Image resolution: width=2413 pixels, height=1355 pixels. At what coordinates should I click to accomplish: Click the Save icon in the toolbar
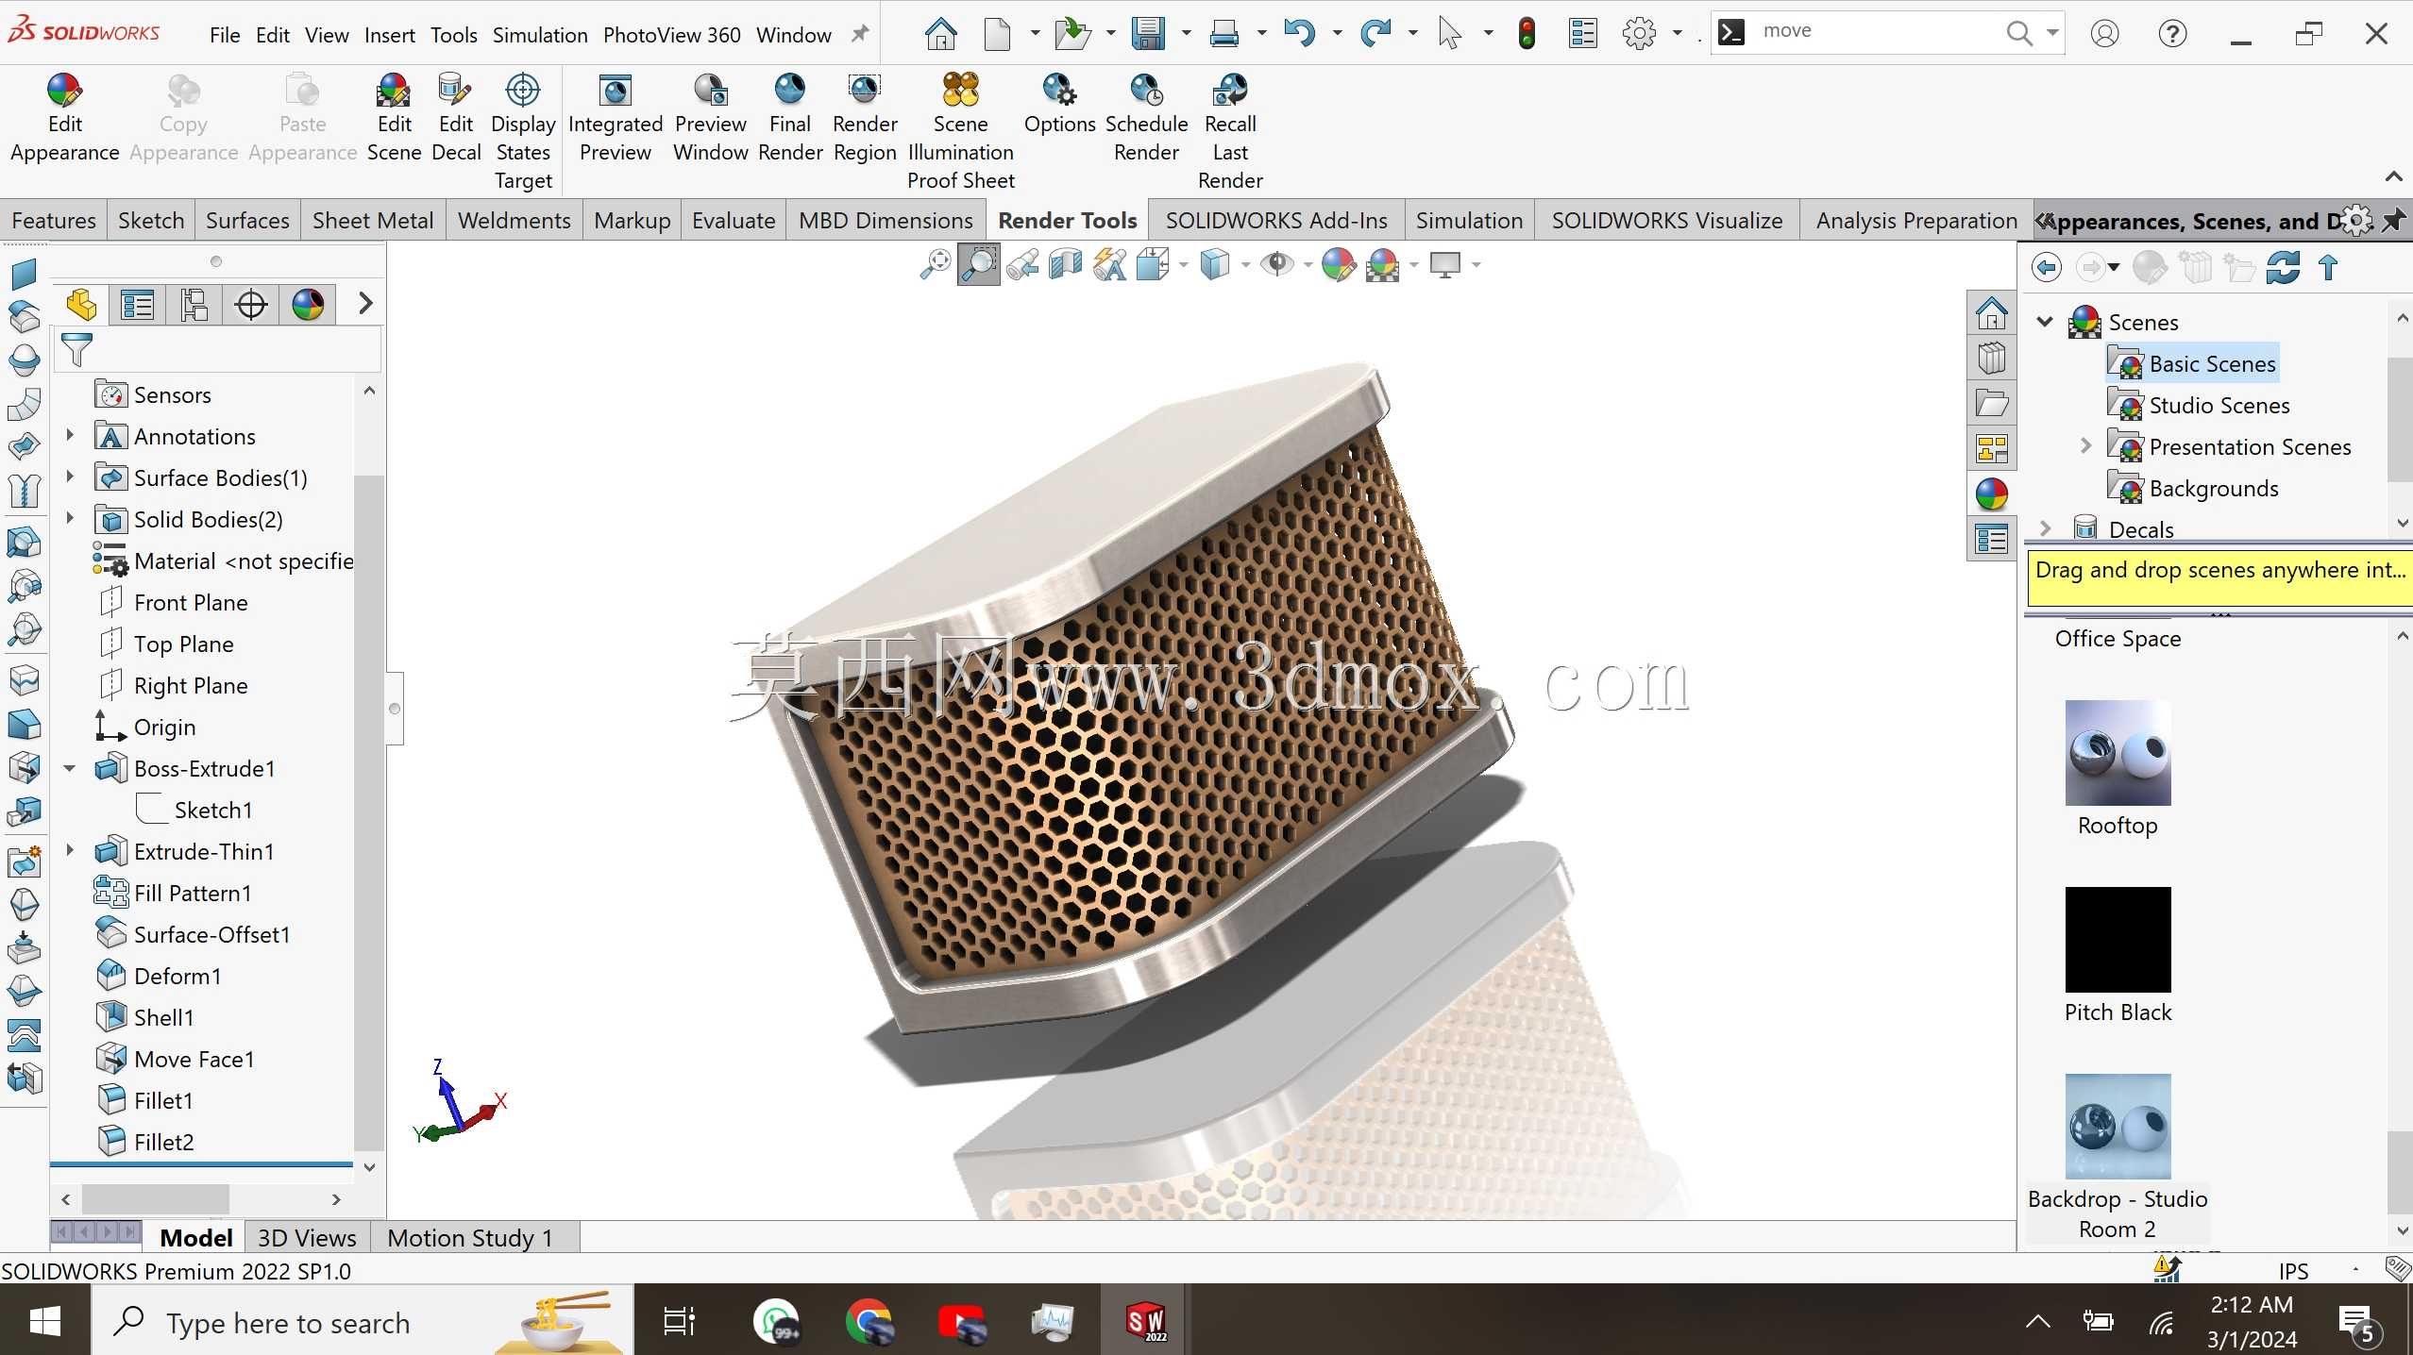[1148, 34]
